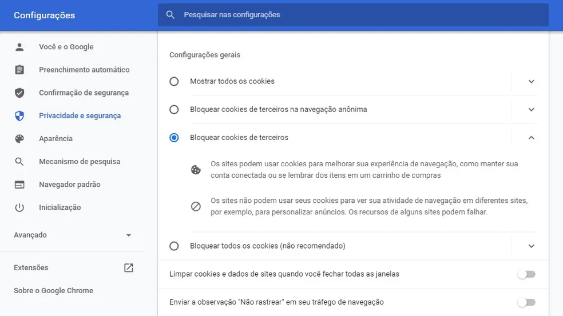Screen dimensions: 563x316
Task: Select the Mostrar todos os cookies radio button
Action: (174, 81)
